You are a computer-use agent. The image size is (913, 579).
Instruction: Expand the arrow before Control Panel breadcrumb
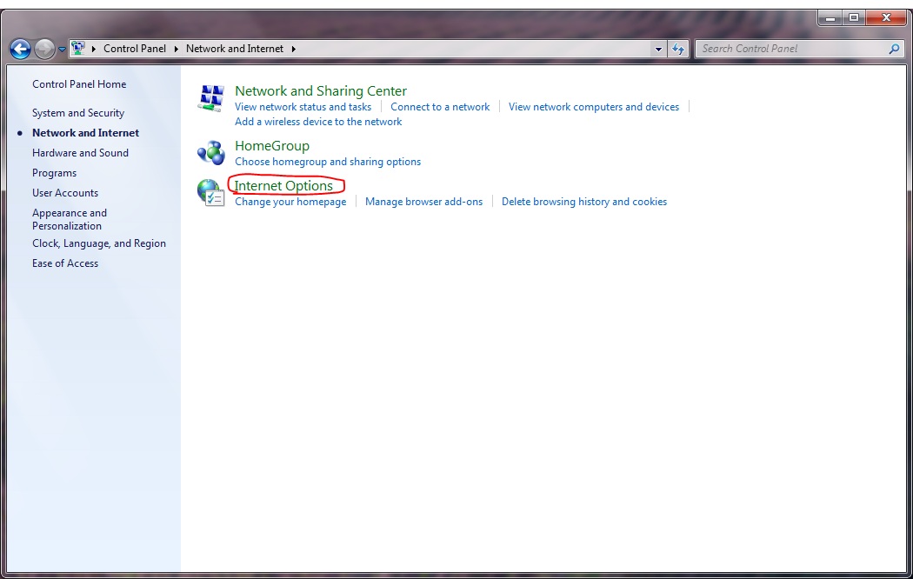[x=93, y=49]
